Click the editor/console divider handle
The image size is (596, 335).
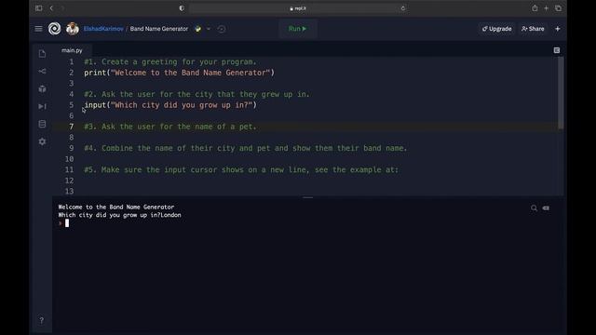click(x=308, y=197)
